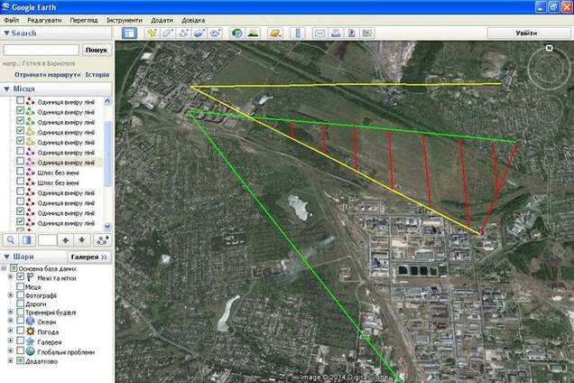Image resolution: width=574 pixels, height=383 pixels.
Task: Click the Увійти sign-in button
Action: click(x=525, y=33)
